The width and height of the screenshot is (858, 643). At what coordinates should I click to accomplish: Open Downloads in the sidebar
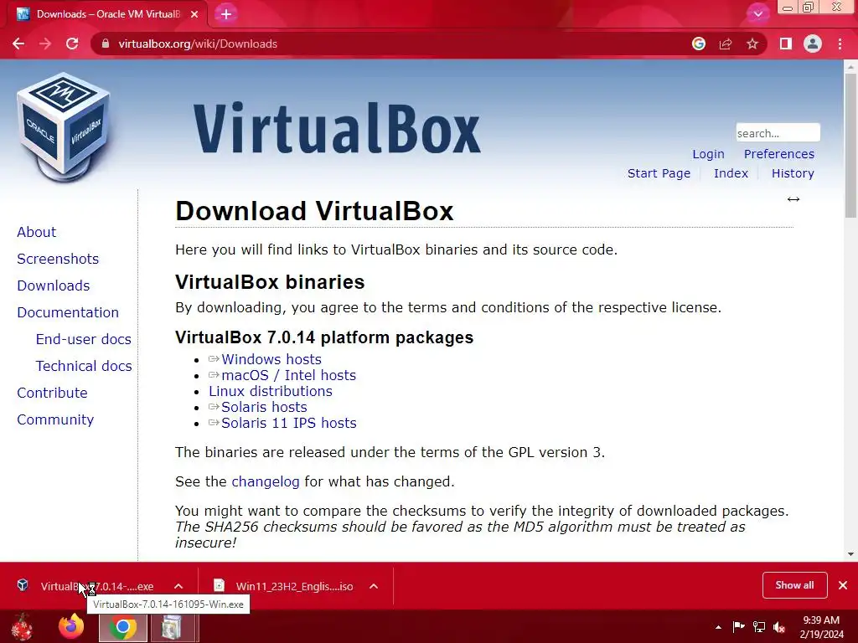pyautogui.click(x=53, y=285)
